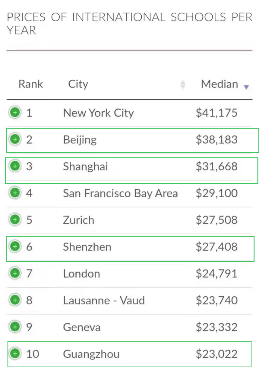Sort table by the City column arrows
259x367 pixels.
tap(182, 85)
